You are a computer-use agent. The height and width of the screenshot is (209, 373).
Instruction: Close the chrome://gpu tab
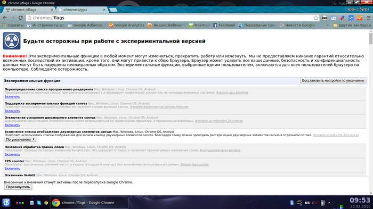[104, 10]
